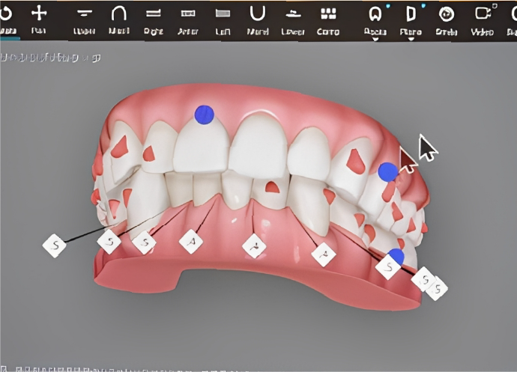Select the rotate tool with the circular arrow
517x372 pixels.
[7, 14]
